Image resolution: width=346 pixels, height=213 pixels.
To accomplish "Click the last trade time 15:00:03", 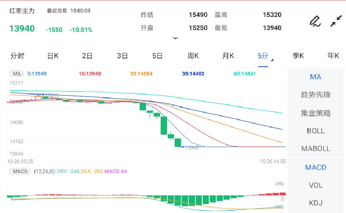I will click(x=80, y=11).
